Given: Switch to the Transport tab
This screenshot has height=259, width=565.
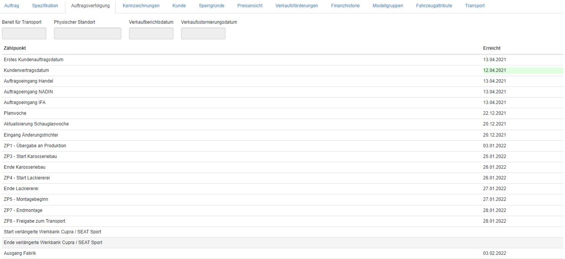Looking at the screenshot, I should (x=475, y=6).
